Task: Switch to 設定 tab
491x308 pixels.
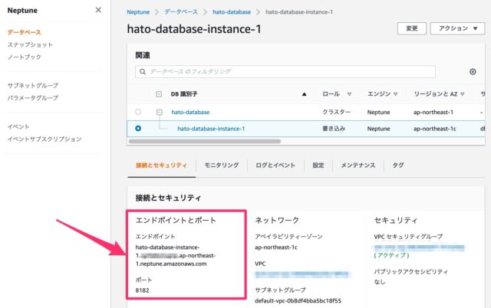Action: coord(318,165)
